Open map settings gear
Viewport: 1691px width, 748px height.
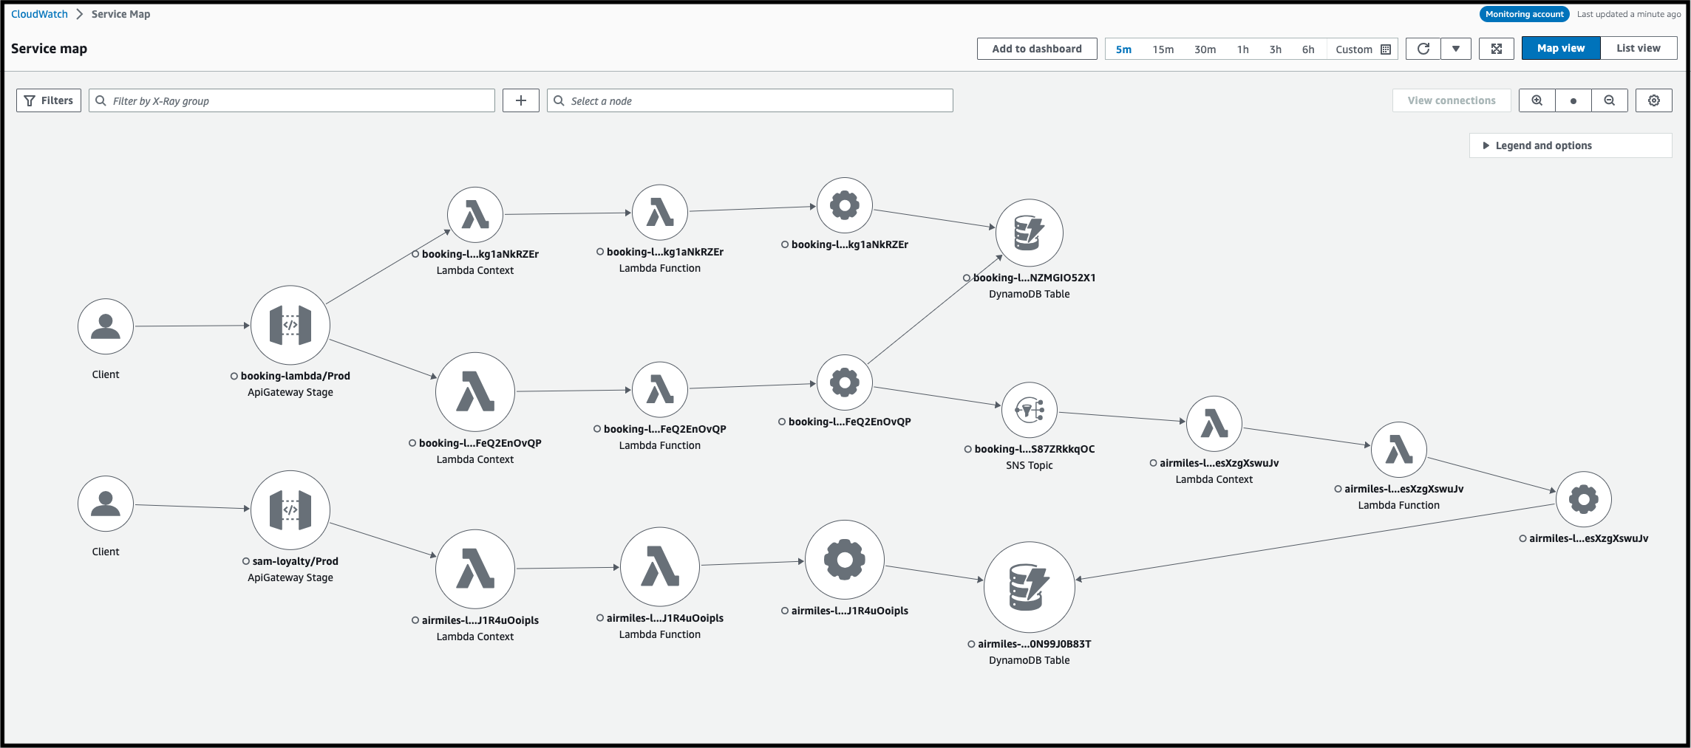pyautogui.click(x=1654, y=100)
